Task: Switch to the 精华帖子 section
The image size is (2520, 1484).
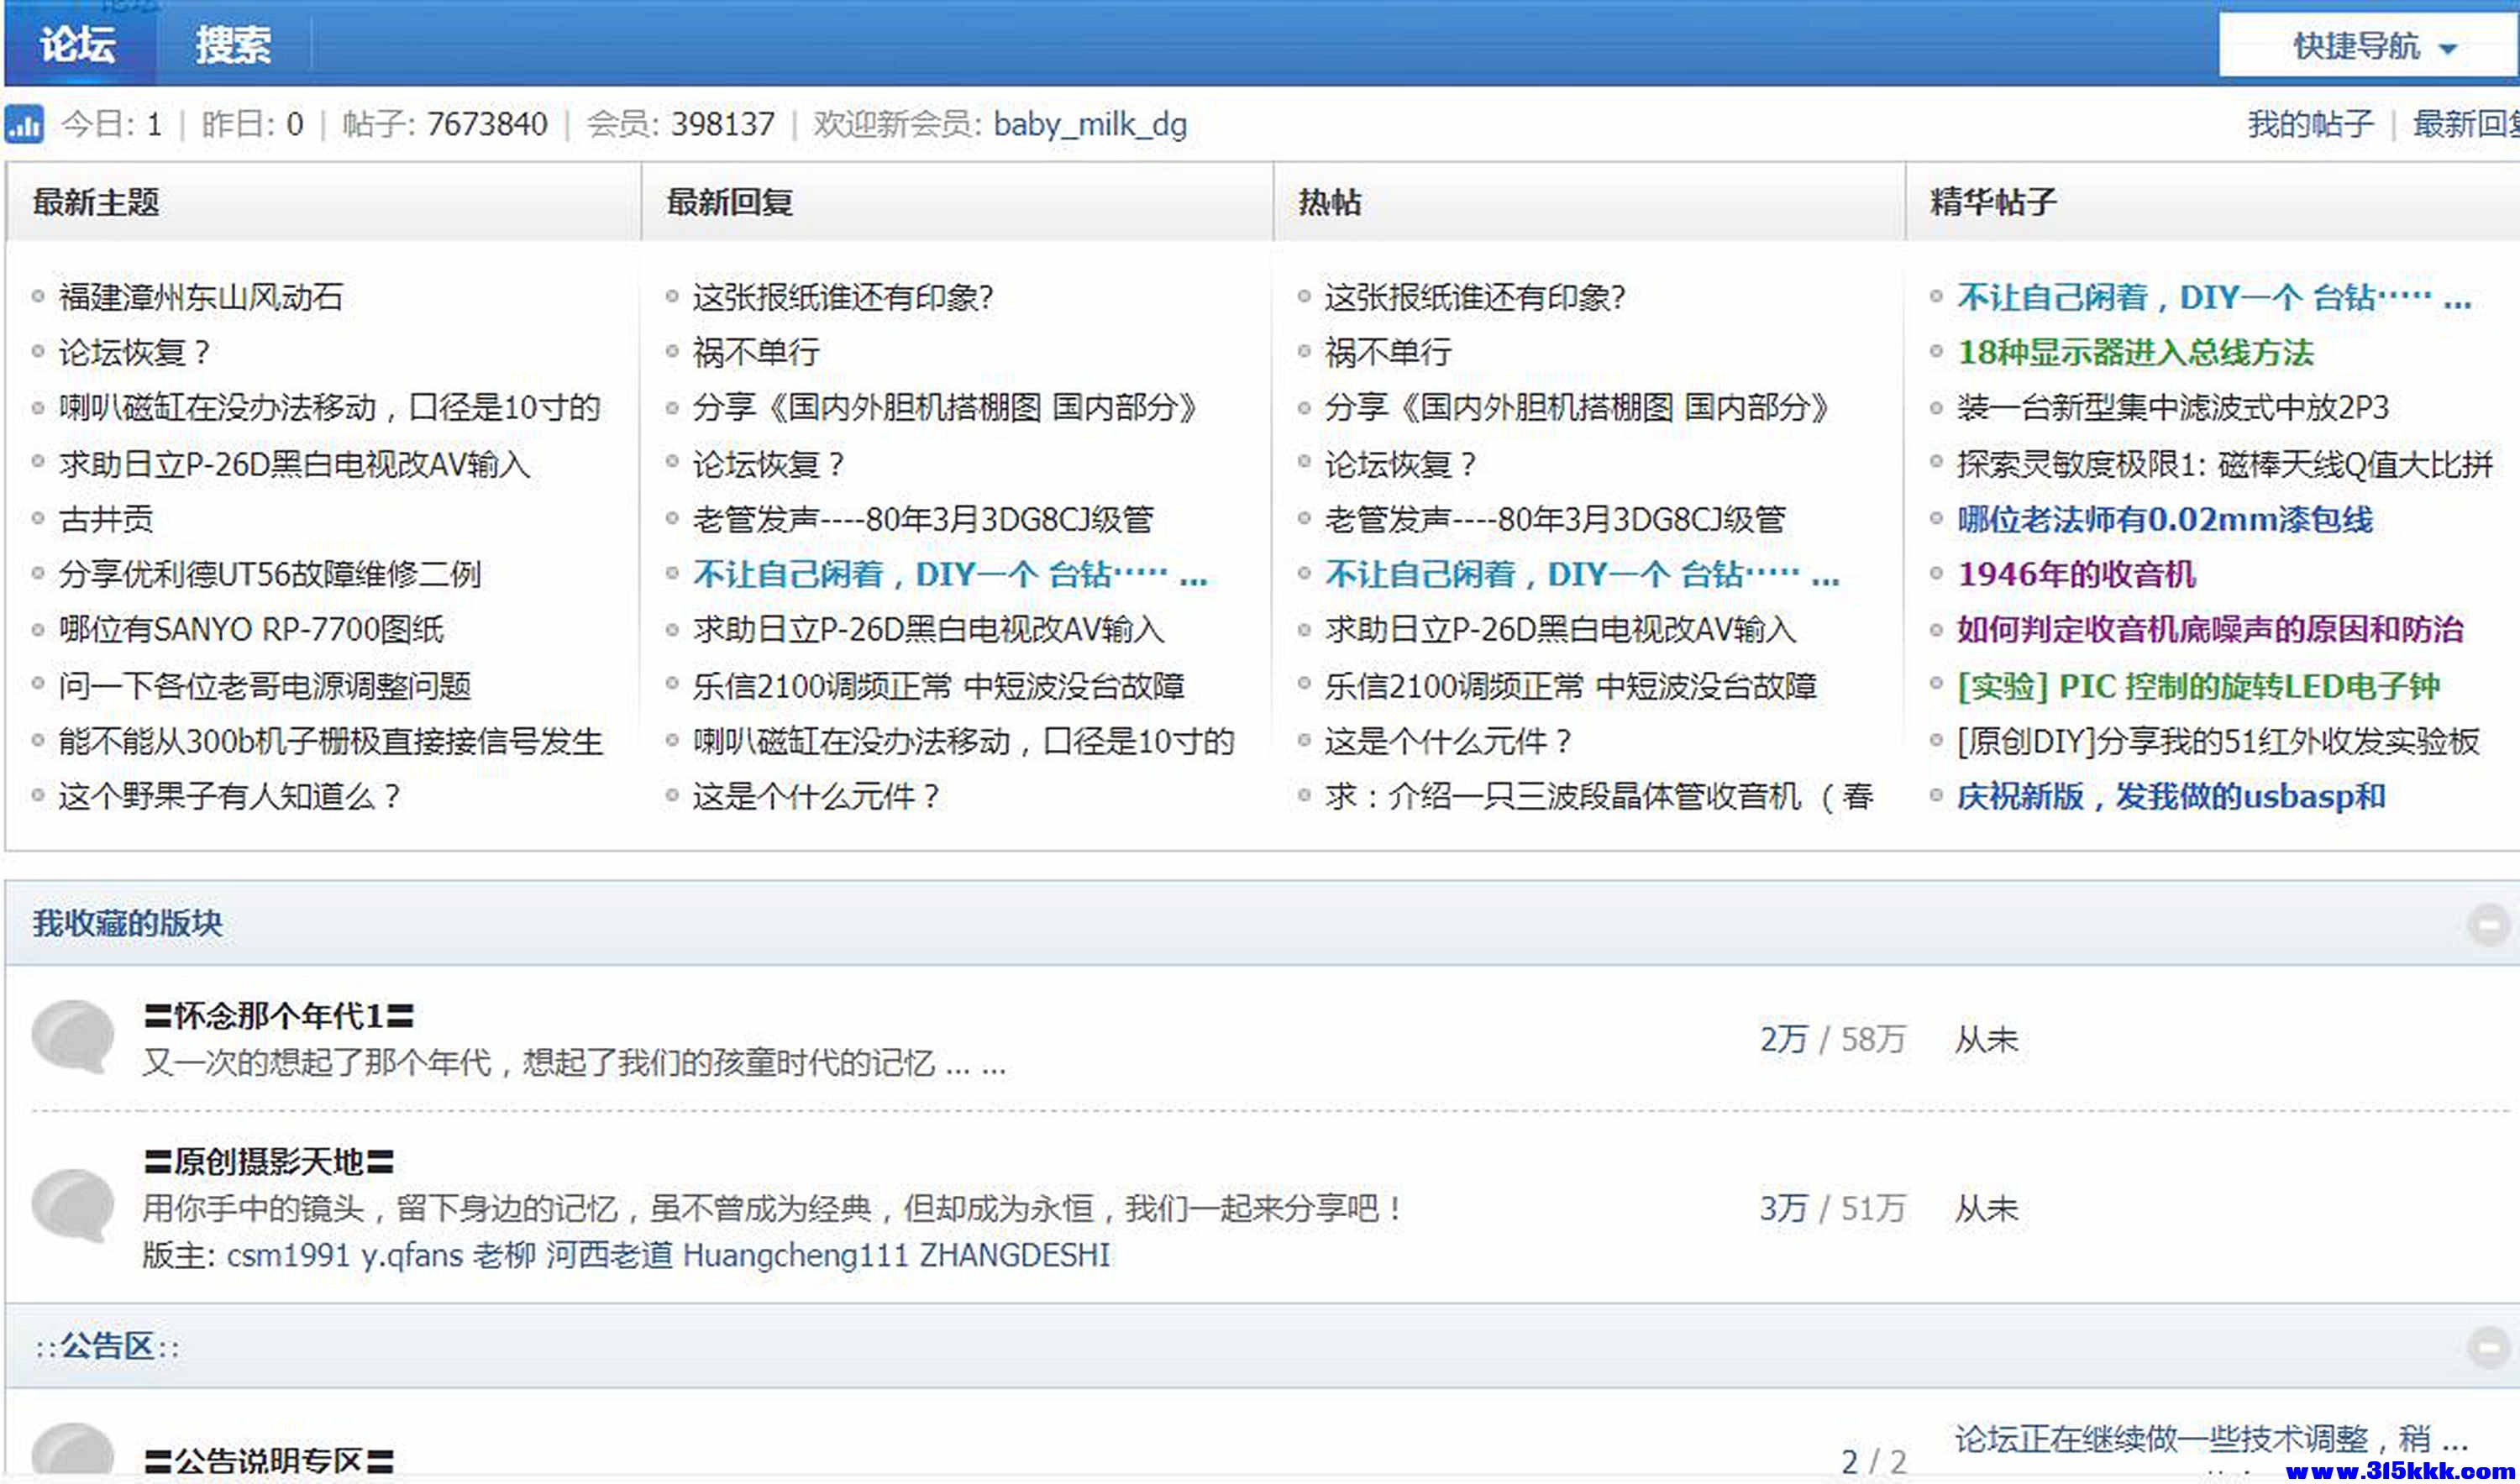Action: (x=1995, y=202)
